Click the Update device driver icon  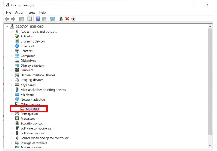click(x=61, y=19)
